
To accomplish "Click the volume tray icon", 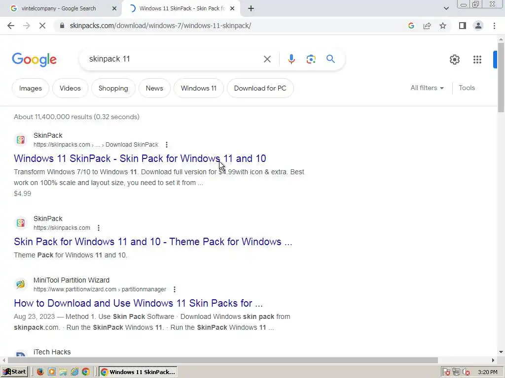I will coord(466,372).
